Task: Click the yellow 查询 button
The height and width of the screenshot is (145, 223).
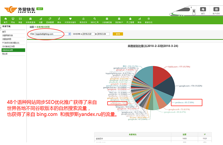Action: (x=118, y=34)
